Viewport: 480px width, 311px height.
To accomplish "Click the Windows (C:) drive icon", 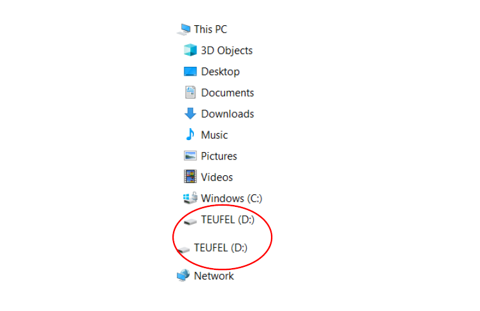I will (x=190, y=198).
